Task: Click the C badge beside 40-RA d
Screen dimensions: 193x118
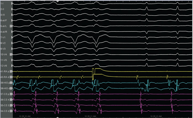Action: pos(11,77)
